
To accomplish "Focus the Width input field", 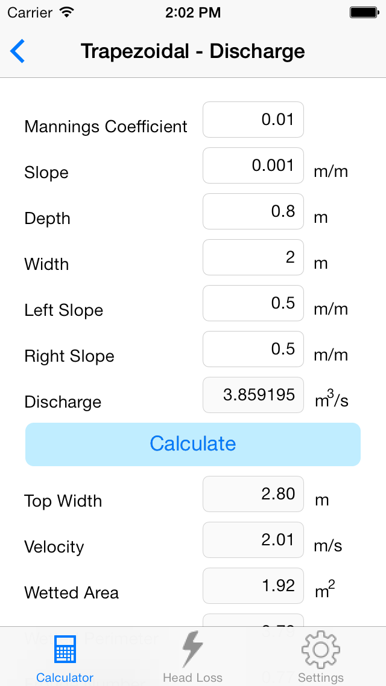I will coord(253,257).
